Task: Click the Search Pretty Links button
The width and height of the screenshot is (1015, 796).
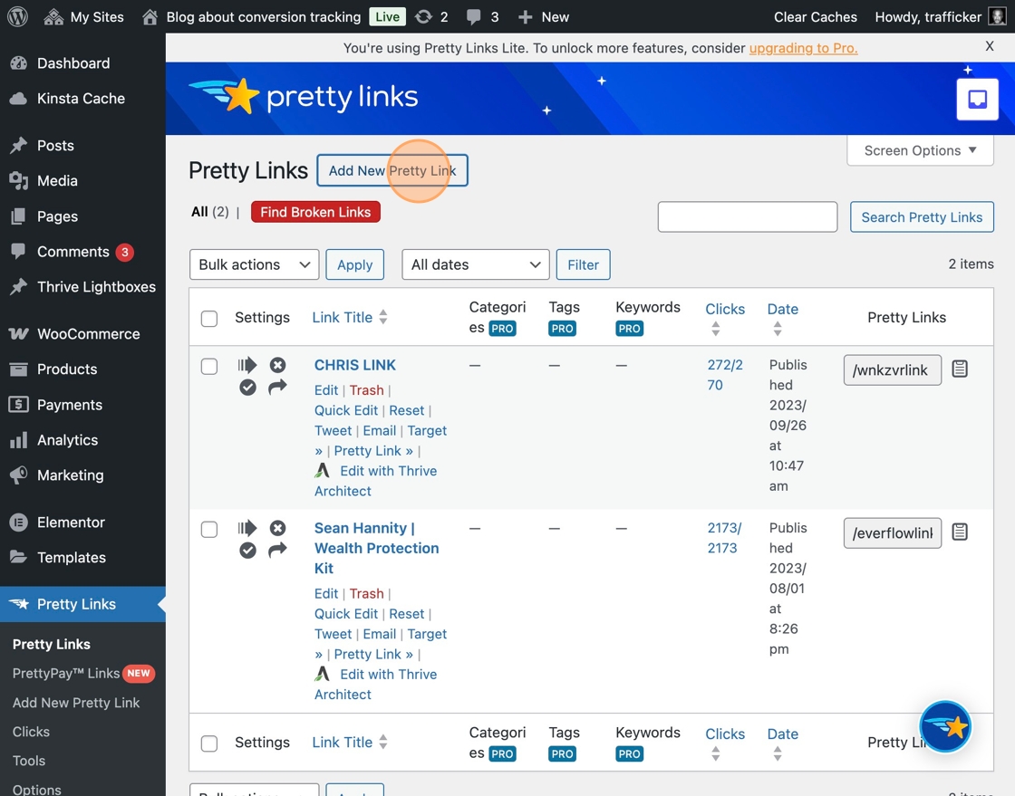Action: coord(922,216)
